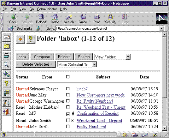This screenshot has height=138, width=169.
Task: Open the 'lunch?' message link
Action: (82, 89)
